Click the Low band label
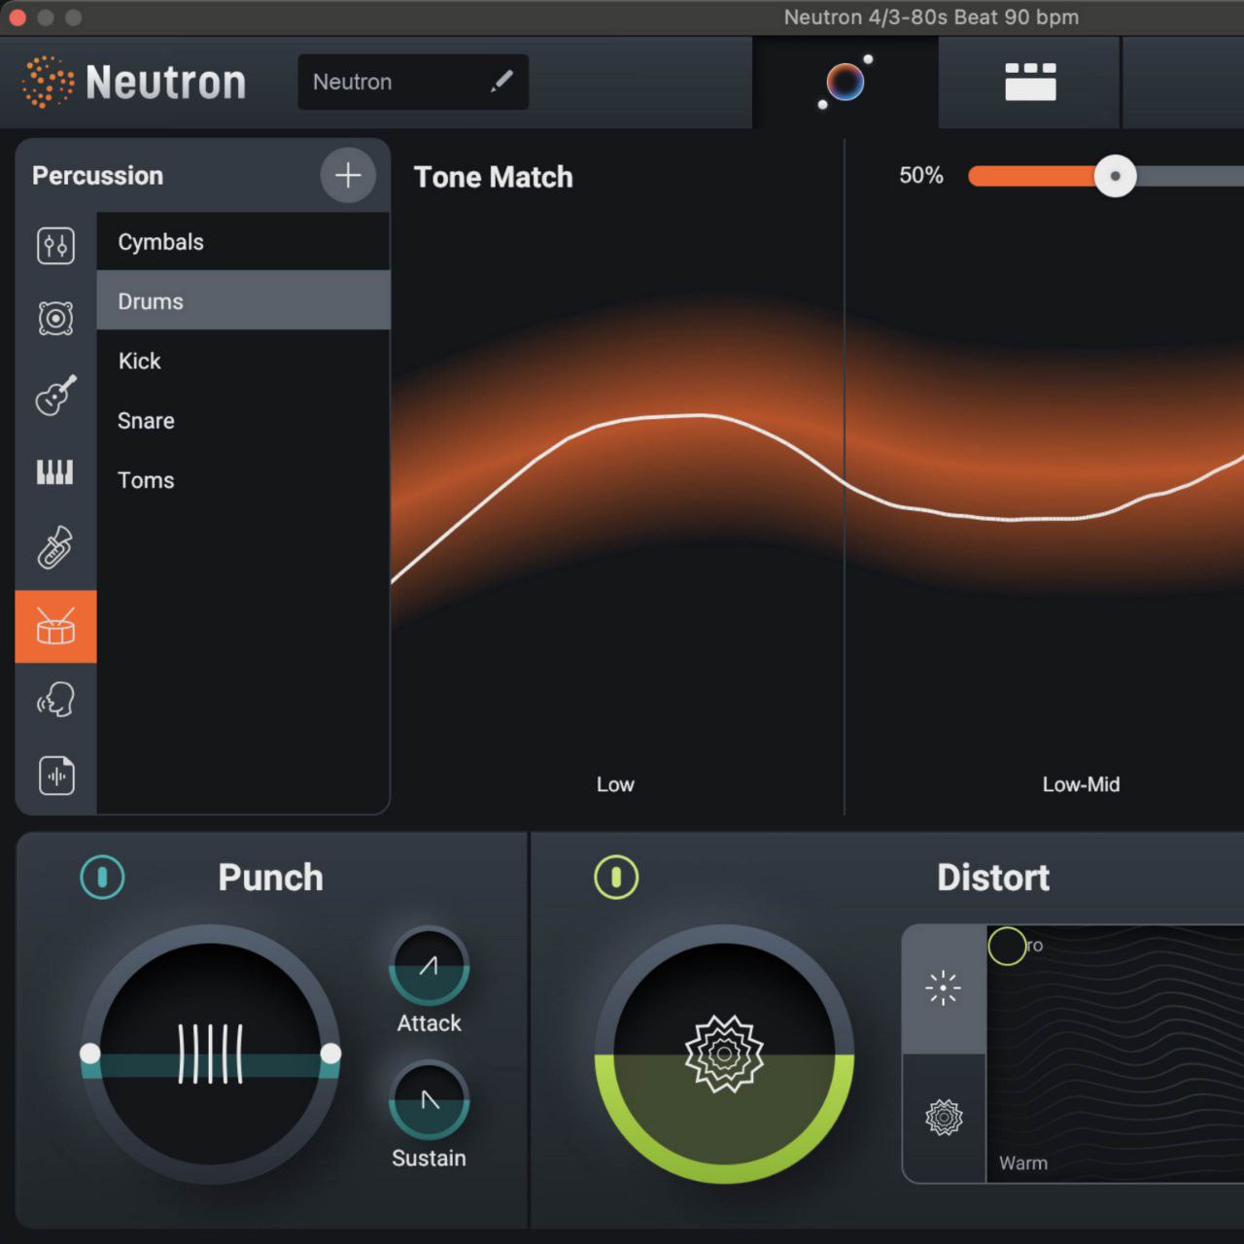1244x1244 pixels. (615, 784)
